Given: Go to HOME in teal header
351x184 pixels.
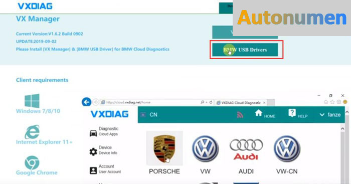Looking at the screenshot, I should (265, 114).
